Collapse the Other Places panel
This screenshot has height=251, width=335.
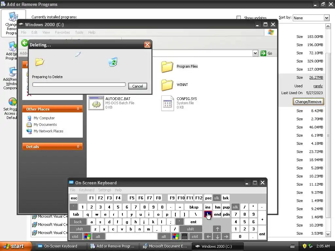tap(78, 109)
